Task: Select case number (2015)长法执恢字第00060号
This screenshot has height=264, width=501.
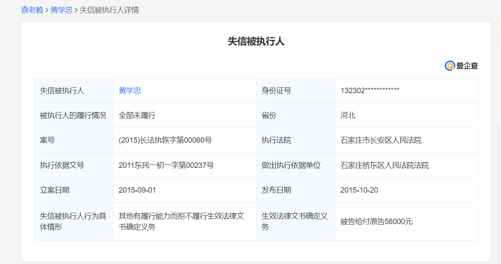Action: coord(165,140)
